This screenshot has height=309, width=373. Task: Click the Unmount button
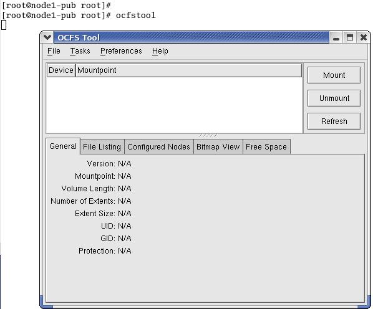[334, 98]
